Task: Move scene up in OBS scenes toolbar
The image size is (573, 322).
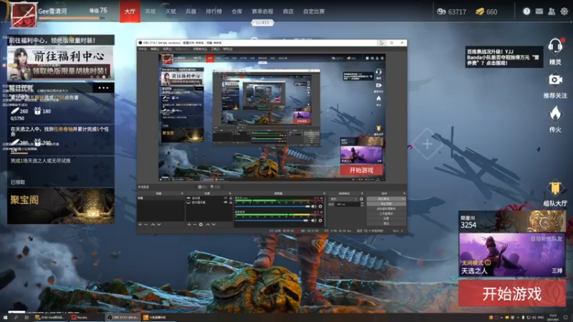Action: (153, 225)
